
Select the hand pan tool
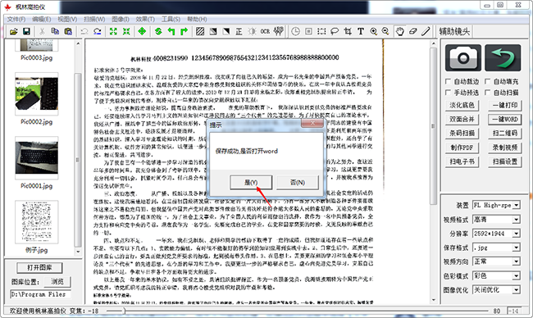click(x=400, y=32)
